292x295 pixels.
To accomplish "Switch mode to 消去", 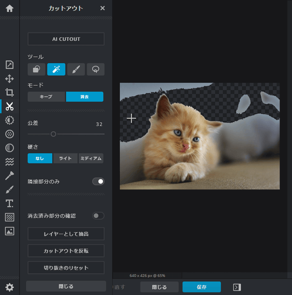I will pos(85,97).
